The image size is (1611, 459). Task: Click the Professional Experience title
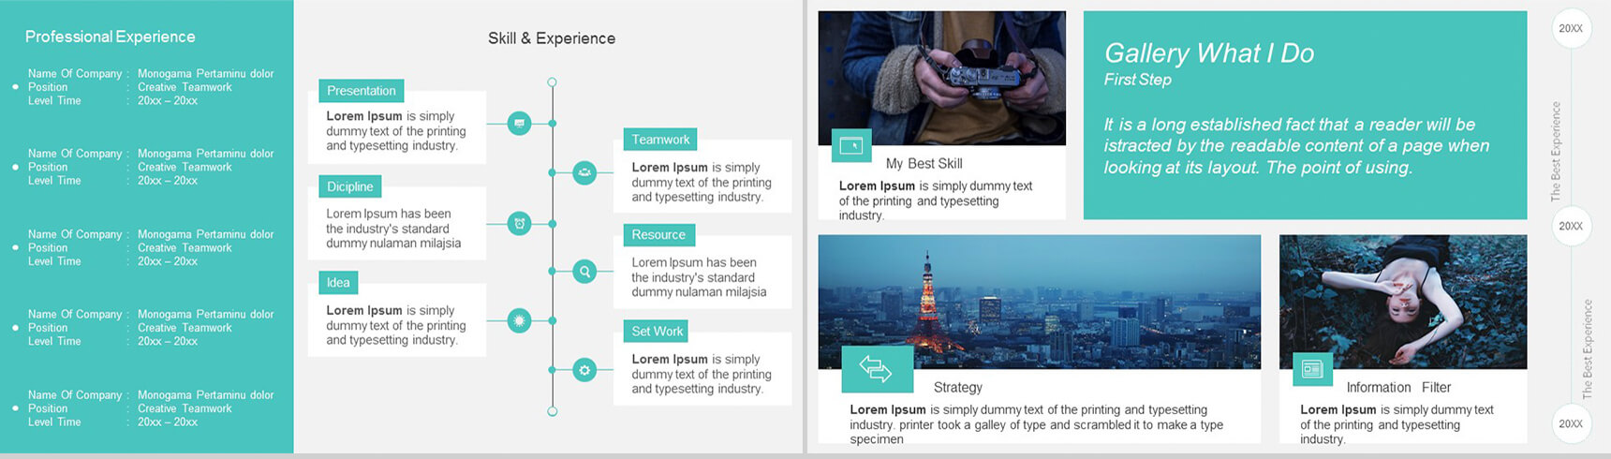click(x=111, y=37)
